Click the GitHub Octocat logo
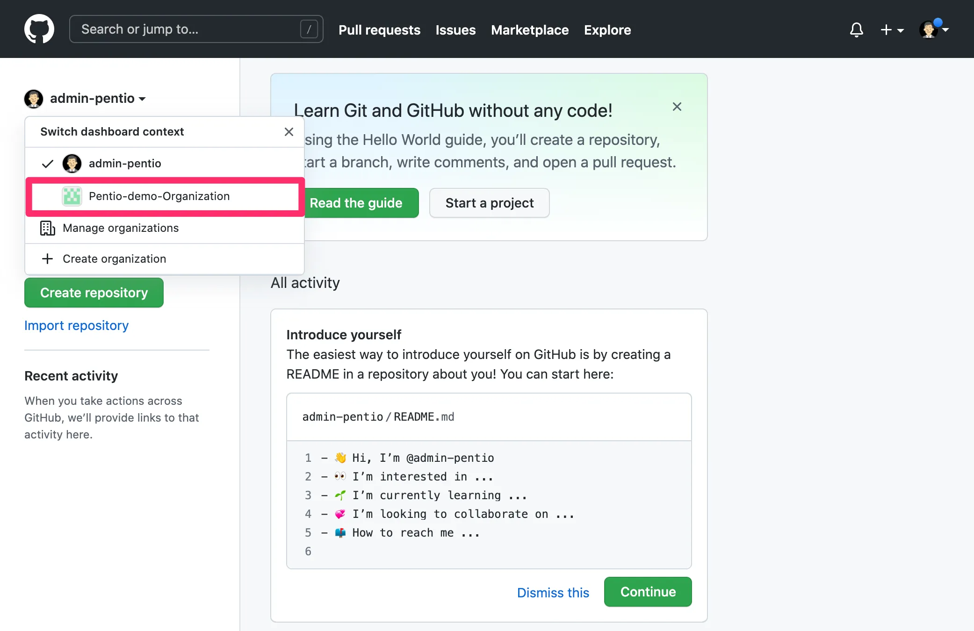The height and width of the screenshot is (631, 974). coord(39,29)
